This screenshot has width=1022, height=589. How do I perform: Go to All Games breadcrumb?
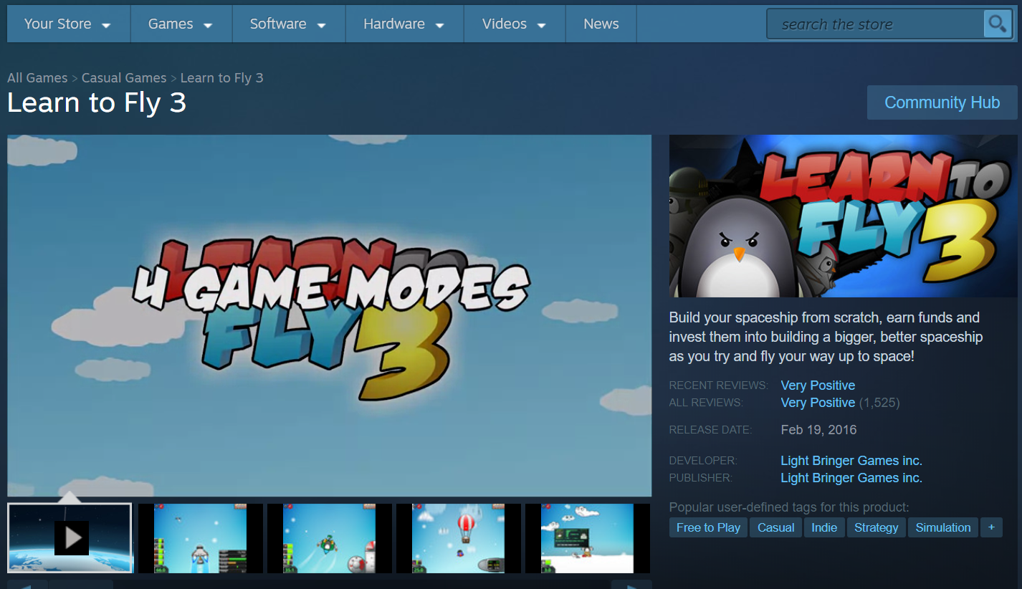[37, 78]
